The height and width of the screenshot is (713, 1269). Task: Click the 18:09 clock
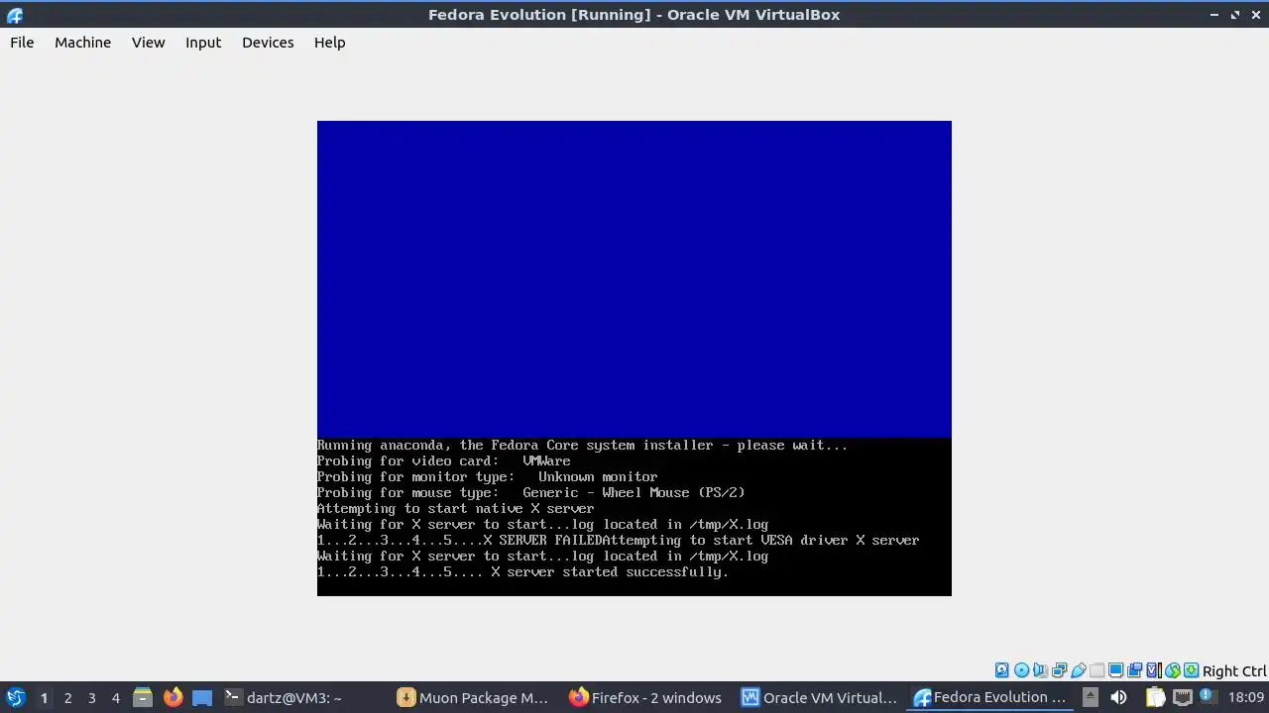(x=1246, y=698)
